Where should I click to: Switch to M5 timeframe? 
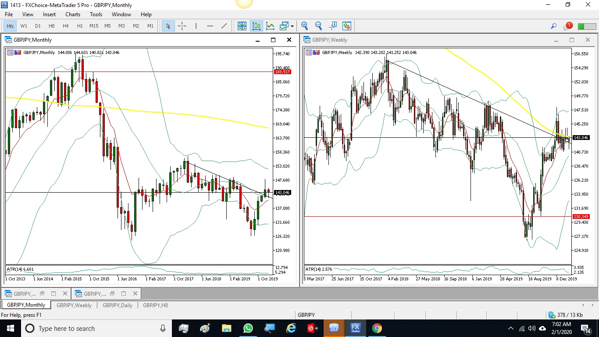[x=107, y=26]
